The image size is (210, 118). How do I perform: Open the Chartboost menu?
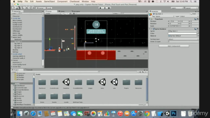74,1
